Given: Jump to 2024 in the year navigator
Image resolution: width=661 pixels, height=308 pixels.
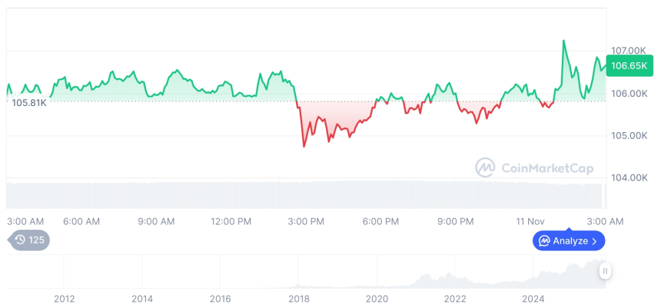Looking at the screenshot, I should 533,299.
